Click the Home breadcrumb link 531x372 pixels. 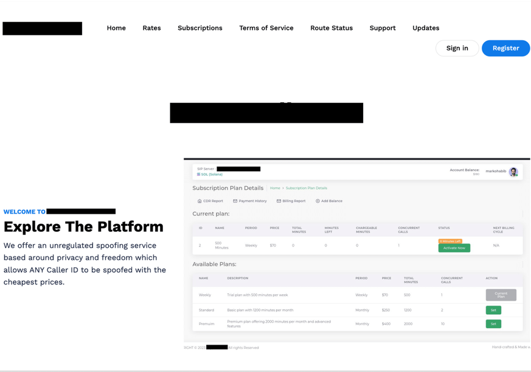(x=275, y=188)
